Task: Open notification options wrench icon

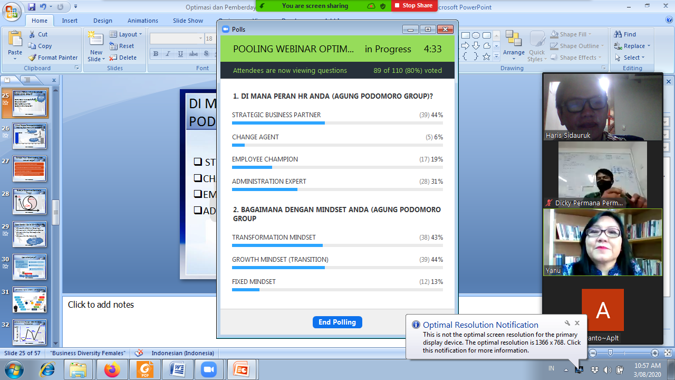Action: pyautogui.click(x=567, y=323)
